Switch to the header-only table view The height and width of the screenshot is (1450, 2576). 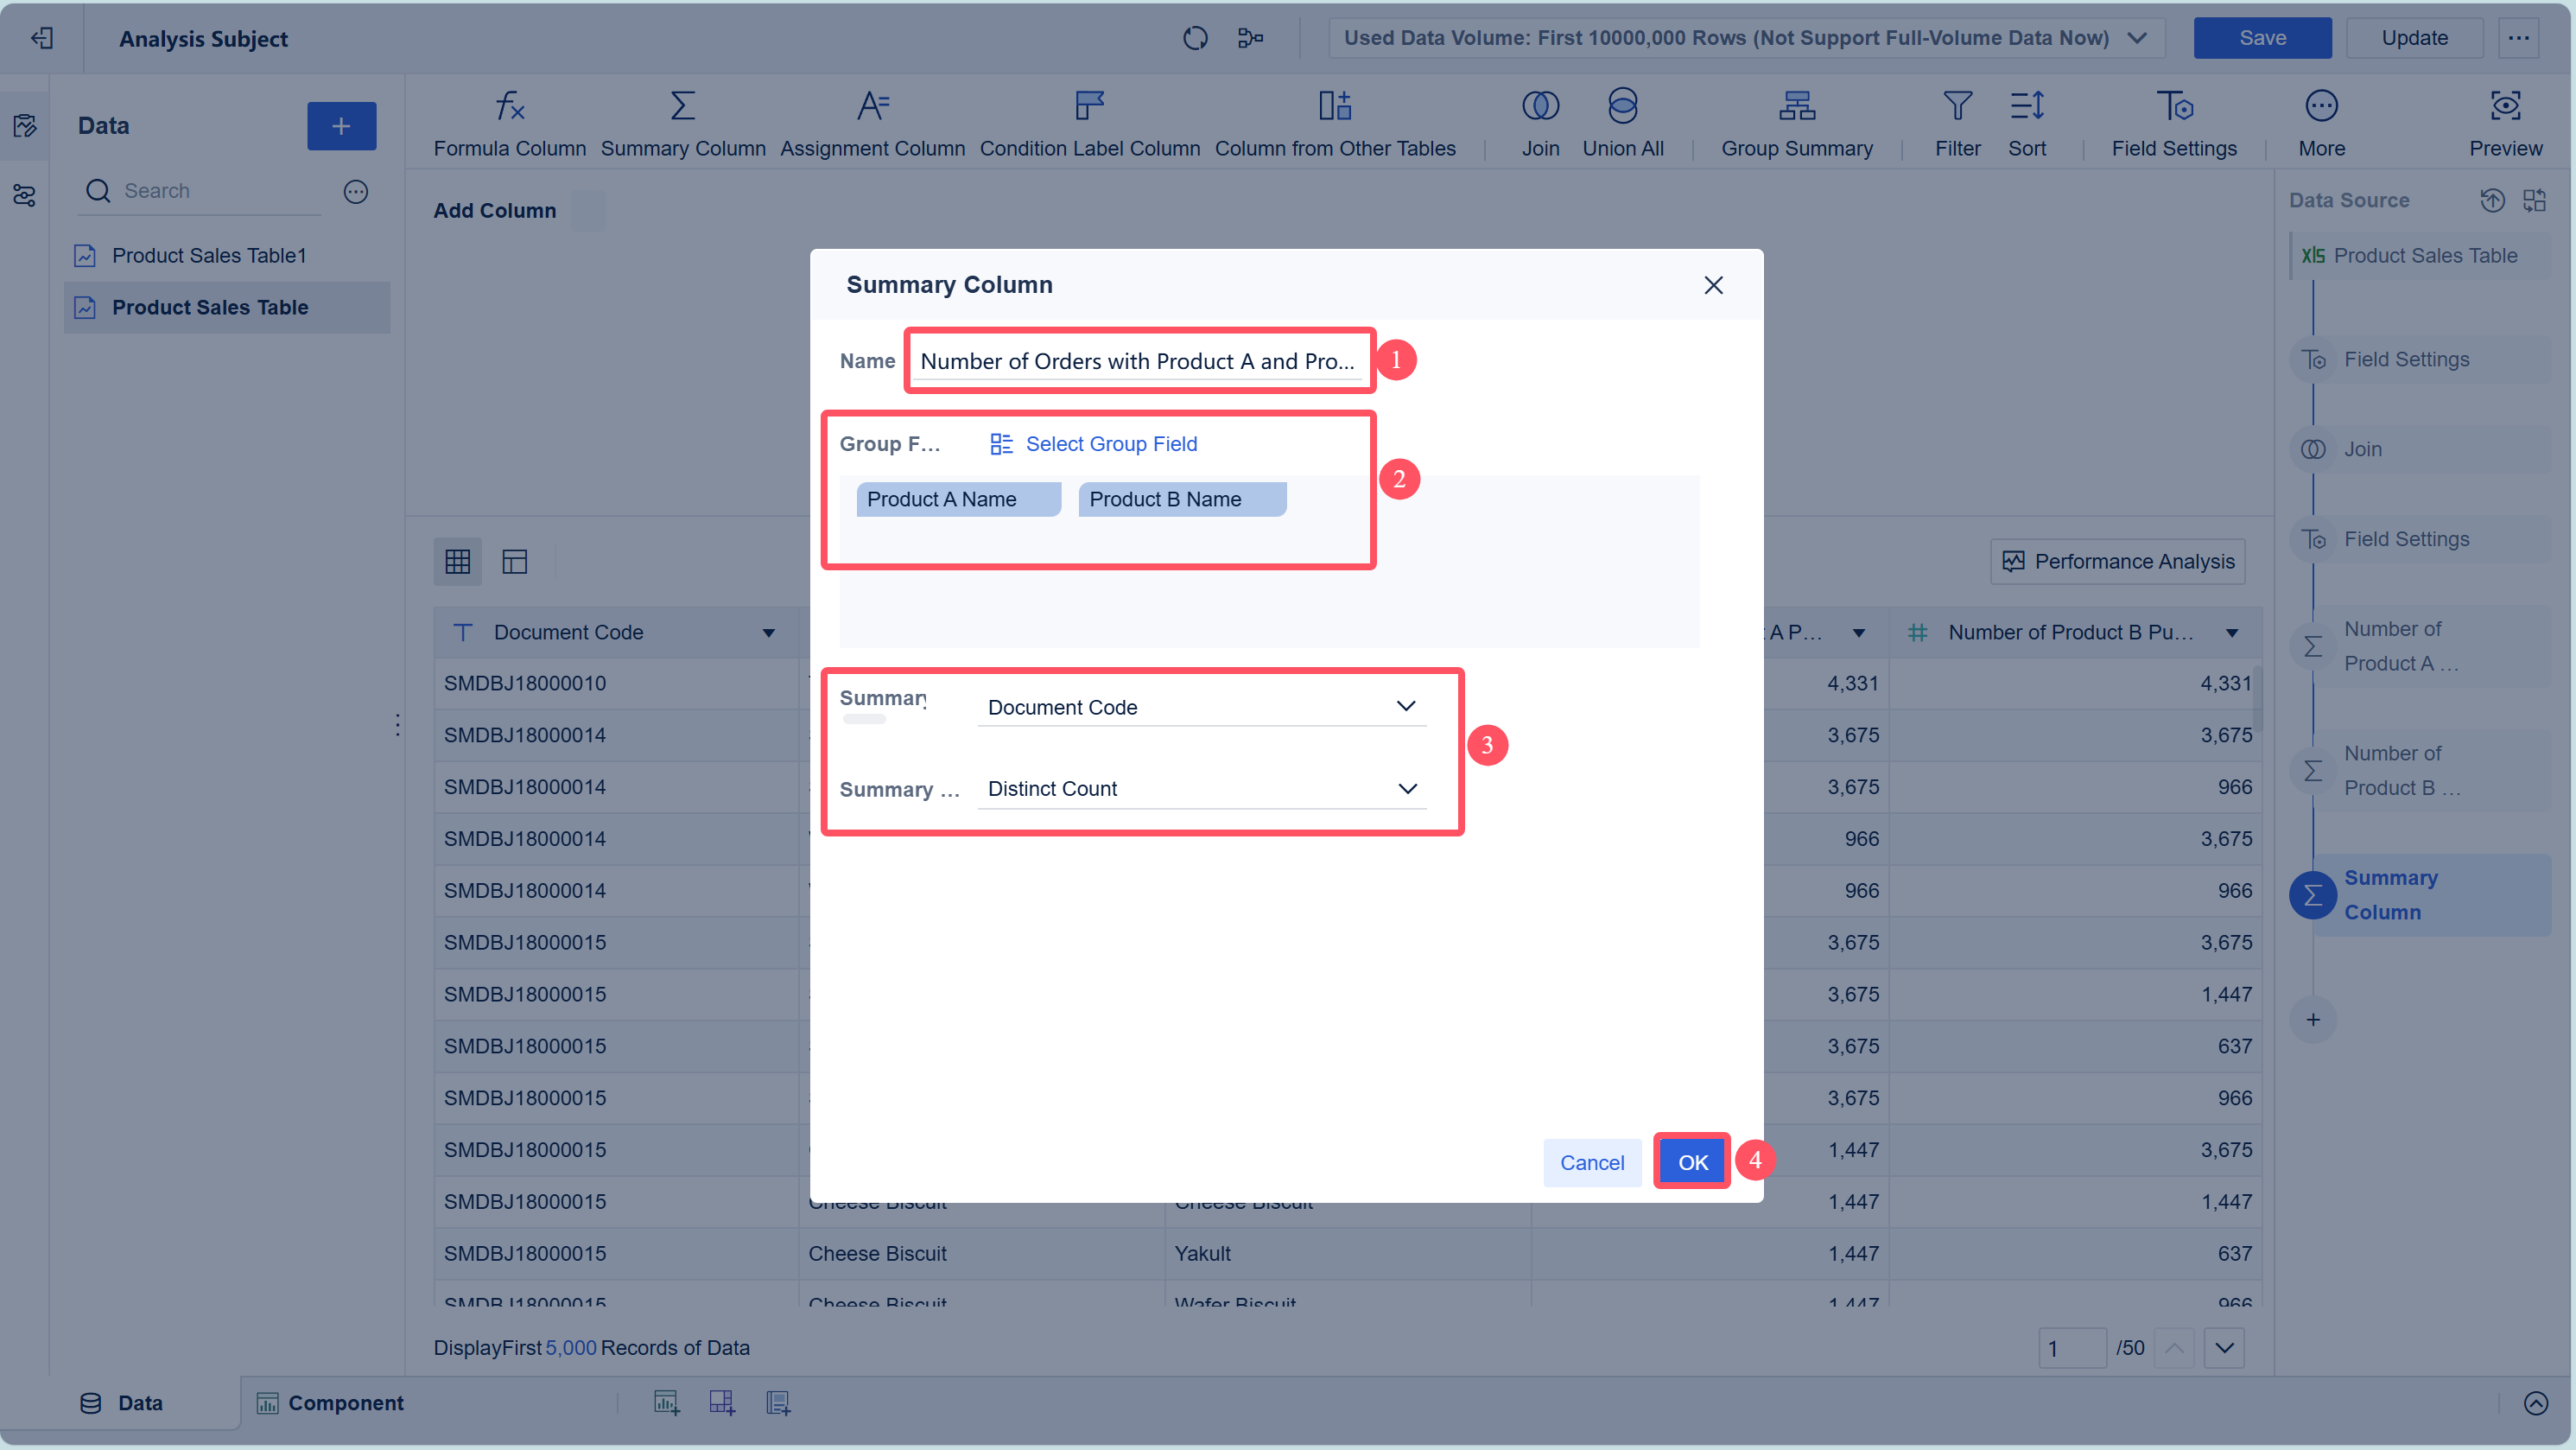514,562
